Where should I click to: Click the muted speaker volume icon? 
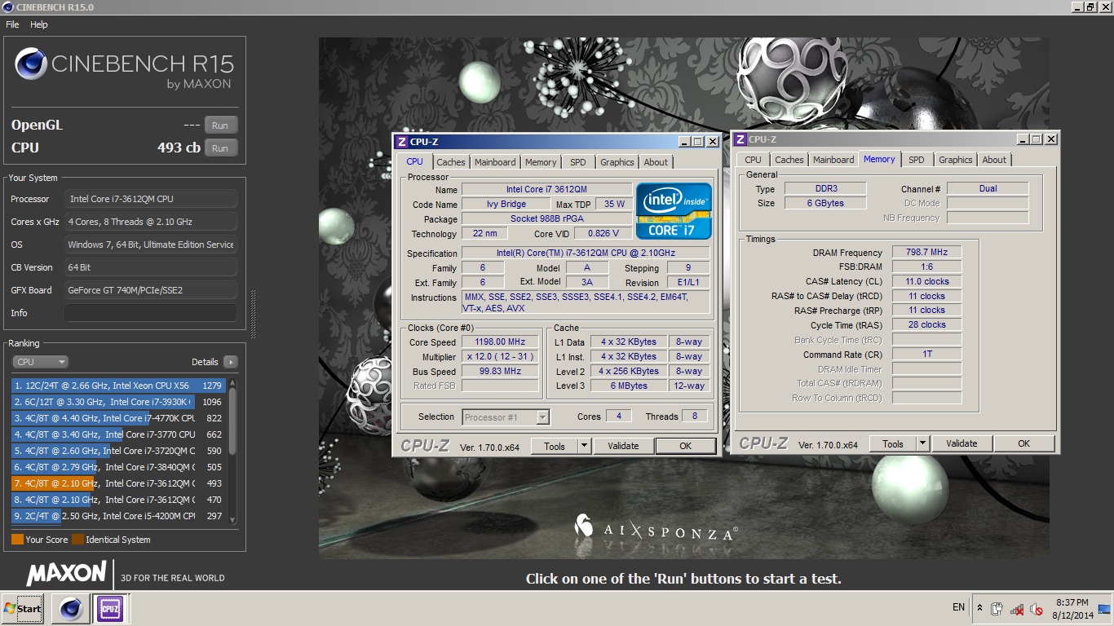point(1037,609)
